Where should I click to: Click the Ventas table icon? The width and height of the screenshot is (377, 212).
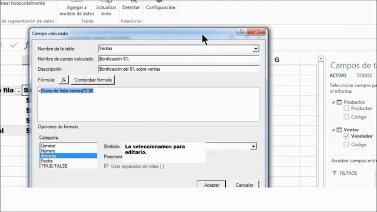(x=339, y=130)
